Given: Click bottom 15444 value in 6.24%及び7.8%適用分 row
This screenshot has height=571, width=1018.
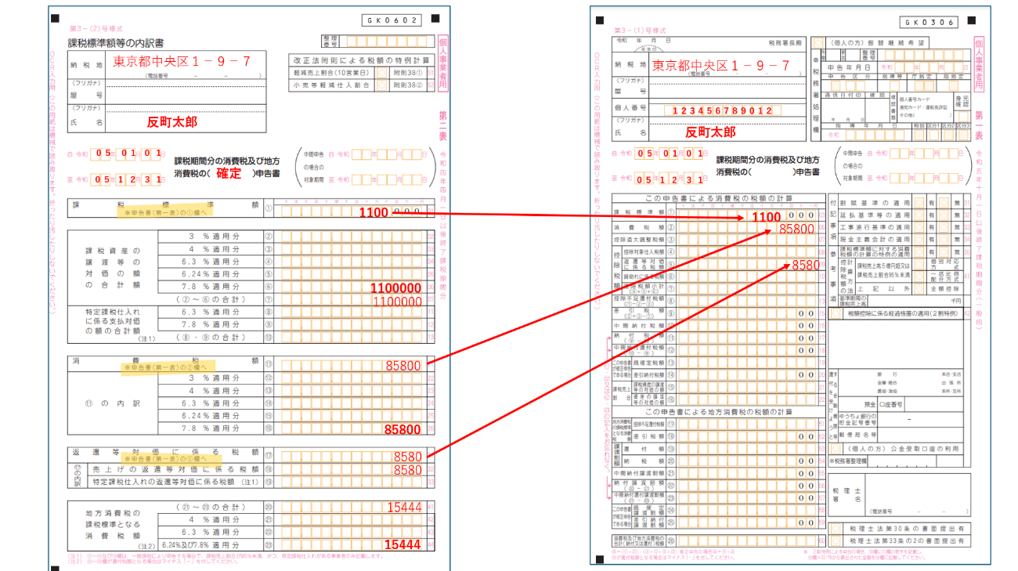Looking at the screenshot, I should pyautogui.click(x=403, y=544).
